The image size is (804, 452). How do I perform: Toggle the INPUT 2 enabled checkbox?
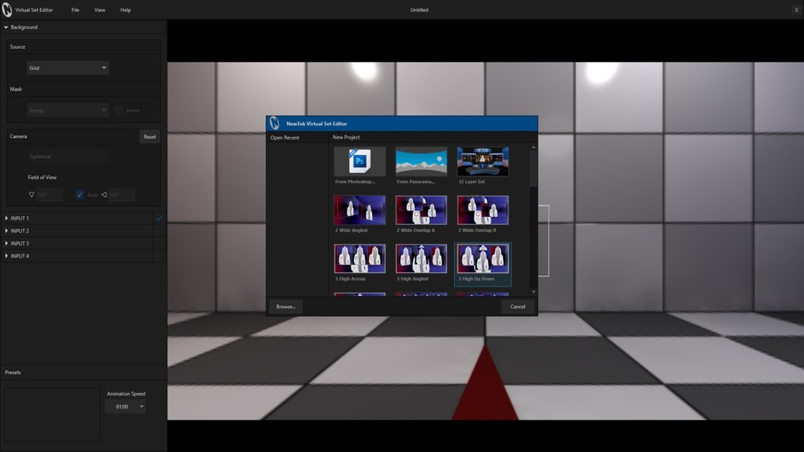pos(159,231)
